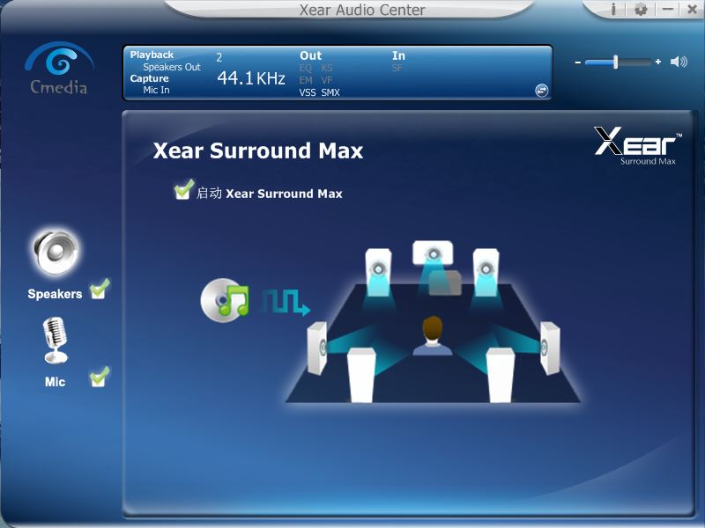Adjust the master volume slider handle

click(615, 62)
